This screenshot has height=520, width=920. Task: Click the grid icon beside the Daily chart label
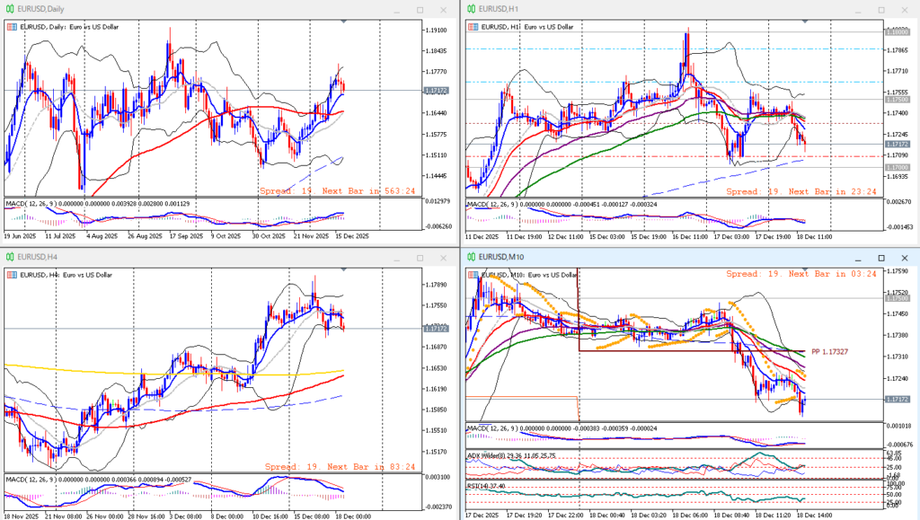click(x=11, y=27)
